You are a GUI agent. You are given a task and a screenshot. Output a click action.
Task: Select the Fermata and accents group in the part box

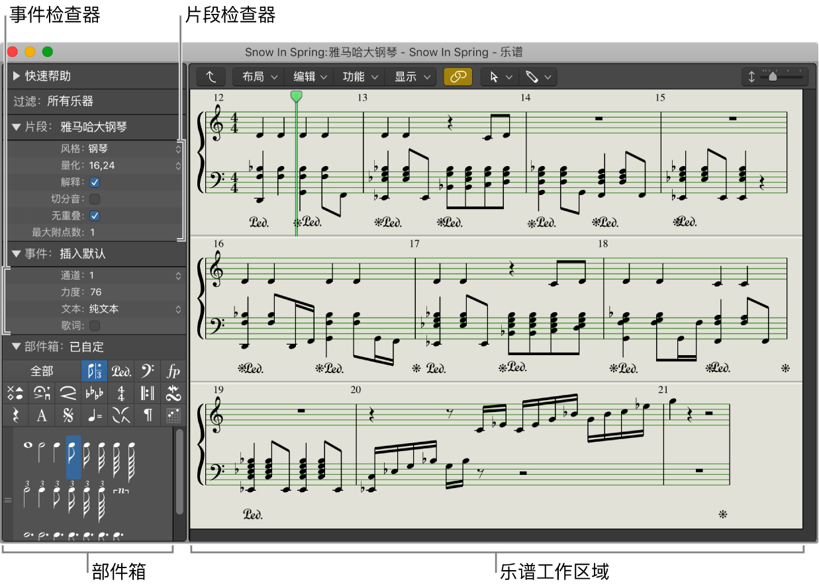click(x=42, y=394)
